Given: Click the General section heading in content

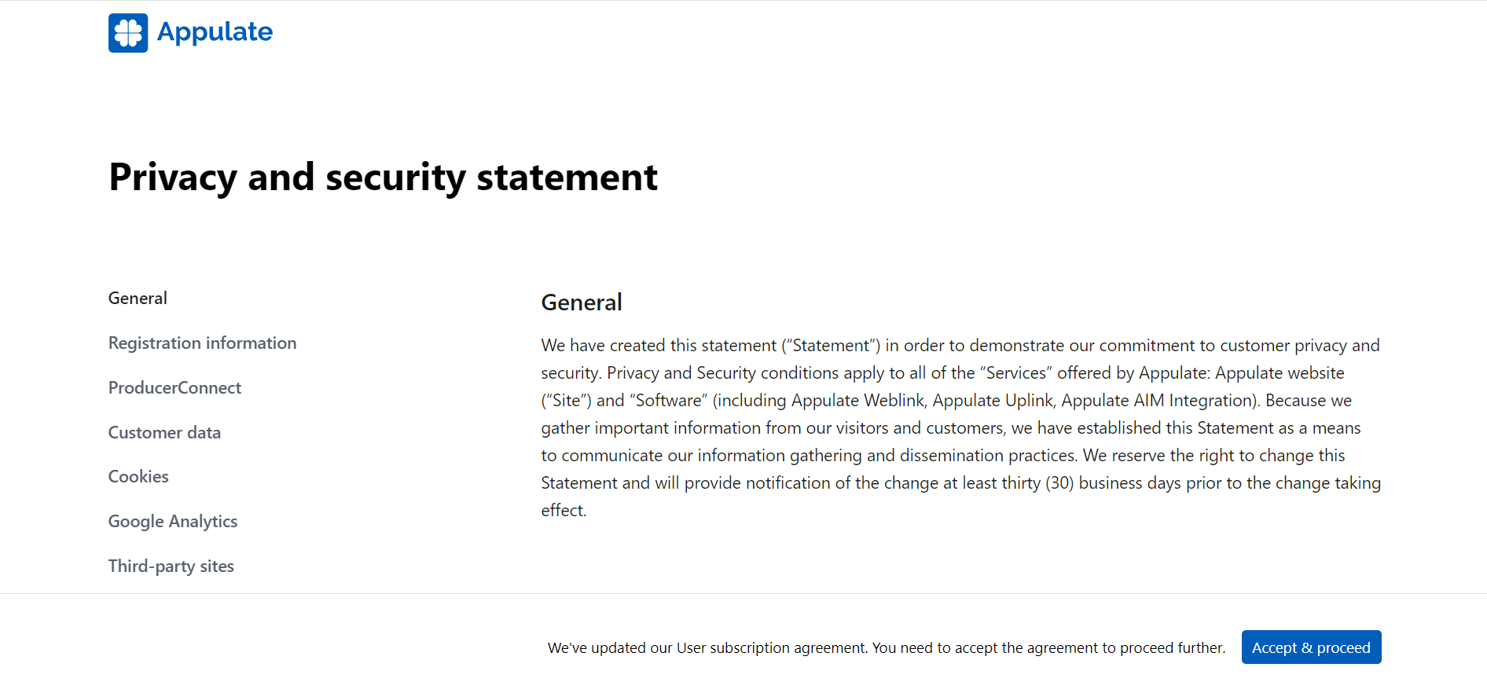Looking at the screenshot, I should coord(581,302).
